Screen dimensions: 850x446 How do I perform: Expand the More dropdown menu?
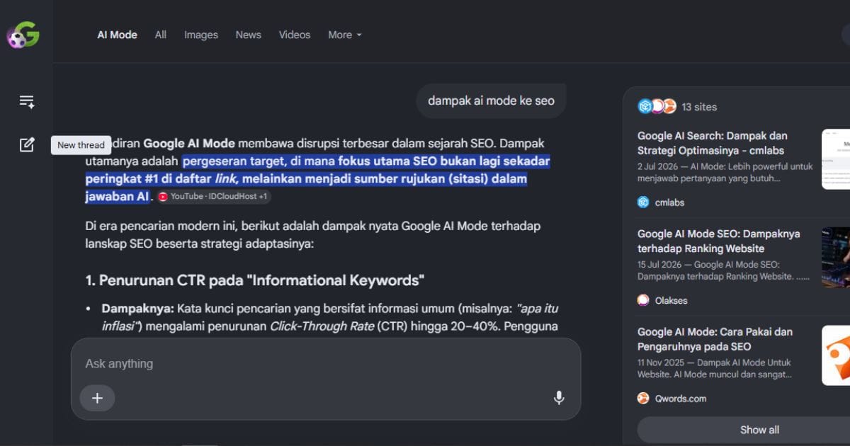point(345,35)
